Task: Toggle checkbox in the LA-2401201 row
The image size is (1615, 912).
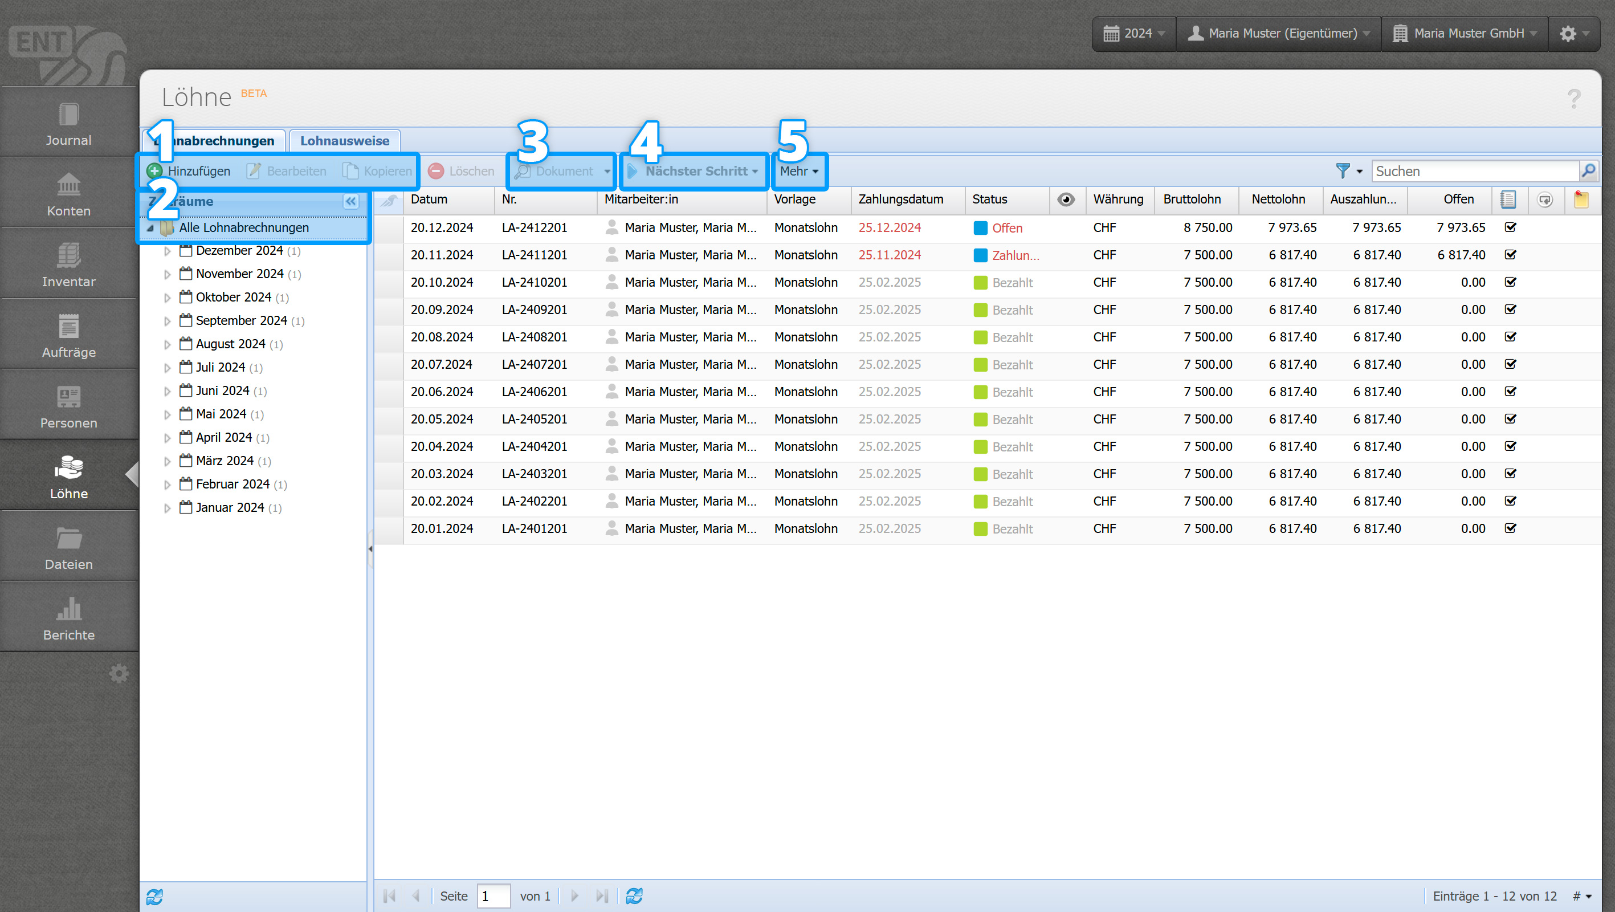Action: point(1510,528)
